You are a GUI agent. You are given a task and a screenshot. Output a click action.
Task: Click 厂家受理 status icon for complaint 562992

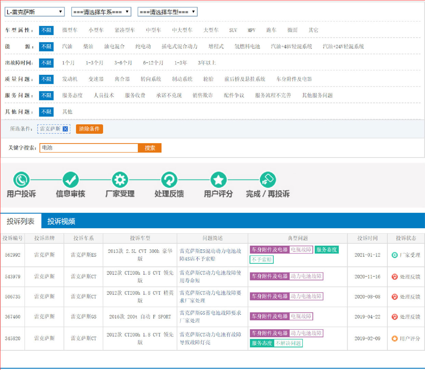(394, 255)
